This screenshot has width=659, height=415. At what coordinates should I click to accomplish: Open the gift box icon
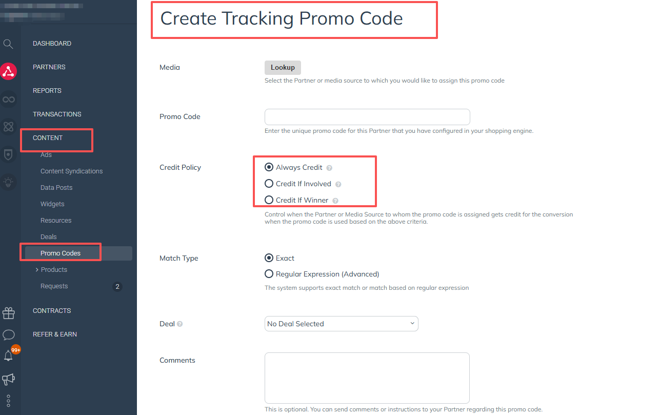point(9,313)
